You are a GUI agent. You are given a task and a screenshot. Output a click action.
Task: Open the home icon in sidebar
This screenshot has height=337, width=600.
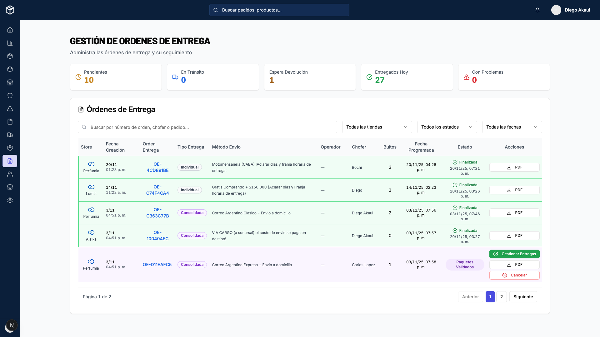(x=10, y=30)
